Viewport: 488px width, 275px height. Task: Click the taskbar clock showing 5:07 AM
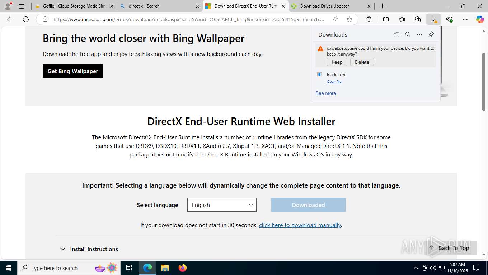[x=457, y=268]
